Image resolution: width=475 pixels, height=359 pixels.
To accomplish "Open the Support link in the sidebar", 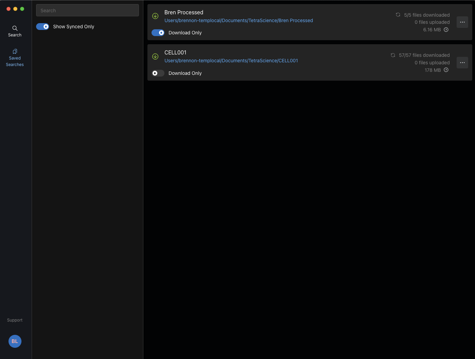I will [x=15, y=320].
